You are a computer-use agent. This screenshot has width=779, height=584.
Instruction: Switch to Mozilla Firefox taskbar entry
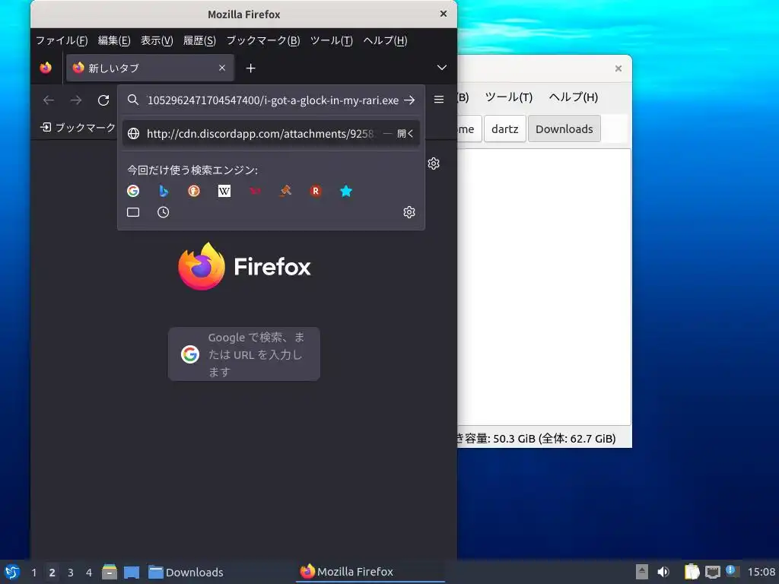pos(370,572)
